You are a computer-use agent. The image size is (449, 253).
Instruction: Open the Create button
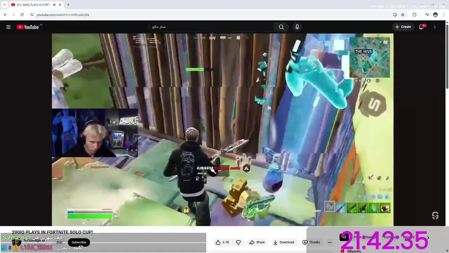pos(403,27)
